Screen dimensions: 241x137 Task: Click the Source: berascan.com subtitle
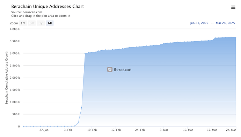click(x=27, y=12)
